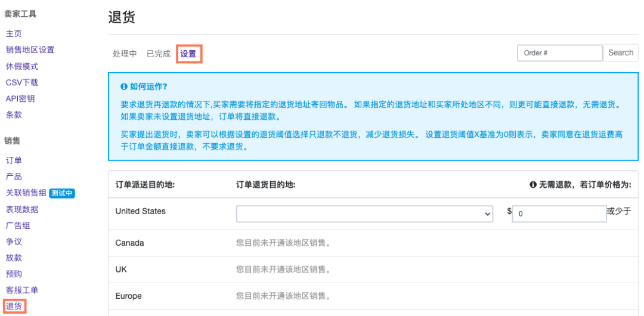Open the 设置 tab

(x=188, y=54)
